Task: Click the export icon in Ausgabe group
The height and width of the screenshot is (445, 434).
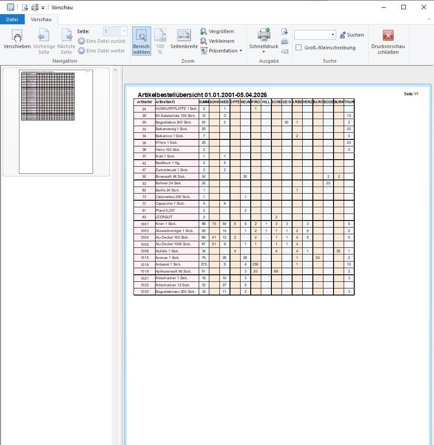Action: point(285,31)
